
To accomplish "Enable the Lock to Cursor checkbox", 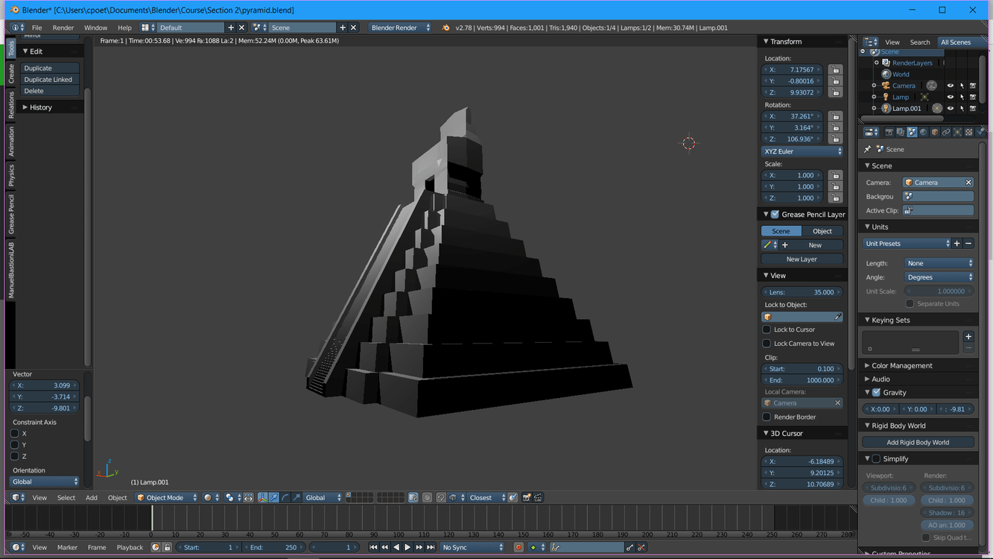I will tap(767, 329).
